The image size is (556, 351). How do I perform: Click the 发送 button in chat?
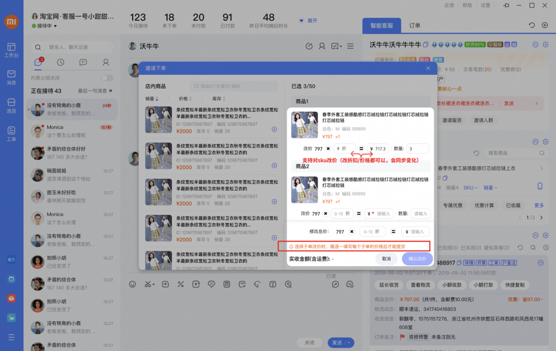coord(337,343)
